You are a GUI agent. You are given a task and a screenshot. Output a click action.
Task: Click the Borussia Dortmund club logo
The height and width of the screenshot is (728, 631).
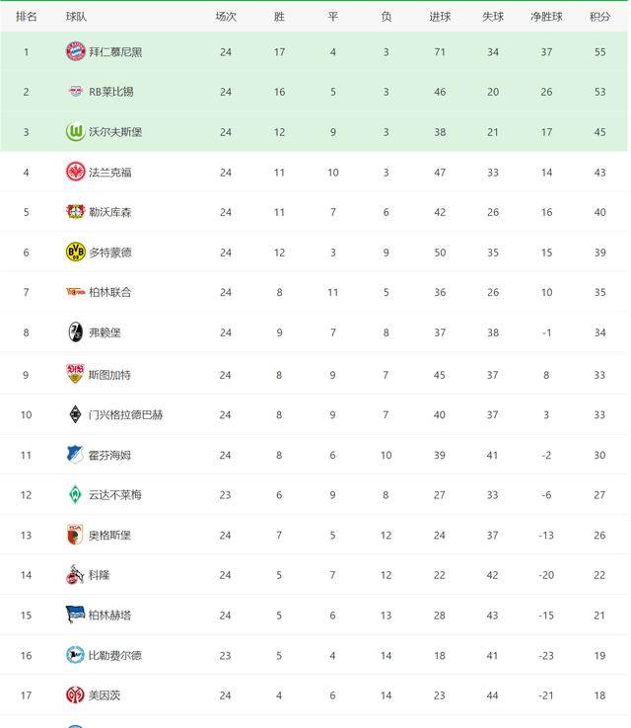click(76, 253)
